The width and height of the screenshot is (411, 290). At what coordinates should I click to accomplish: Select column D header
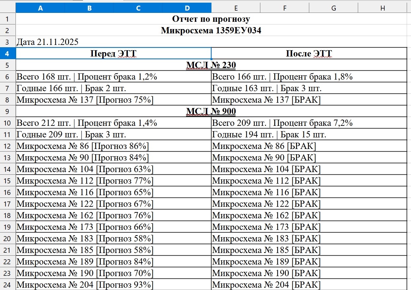click(187, 8)
